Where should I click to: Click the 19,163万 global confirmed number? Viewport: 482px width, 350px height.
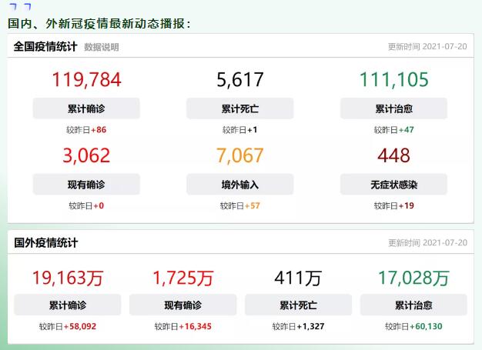(x=68, y=278)
